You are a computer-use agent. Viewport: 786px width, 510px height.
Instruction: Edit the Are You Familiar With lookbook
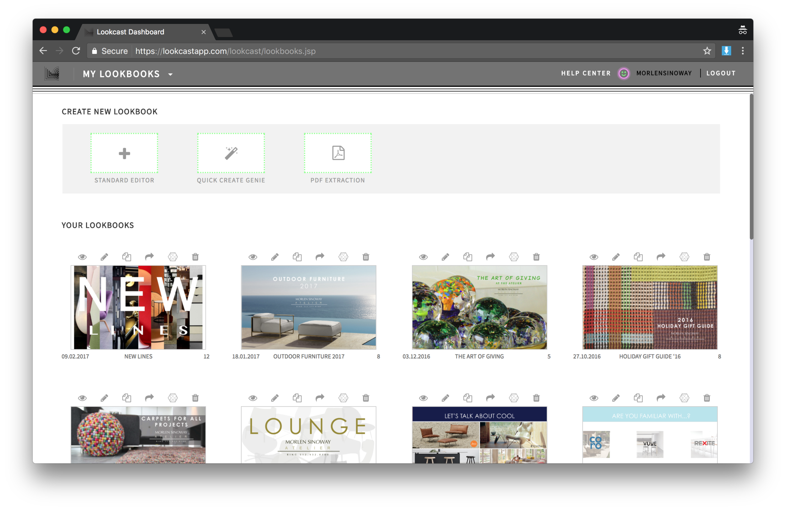[616, 398]
